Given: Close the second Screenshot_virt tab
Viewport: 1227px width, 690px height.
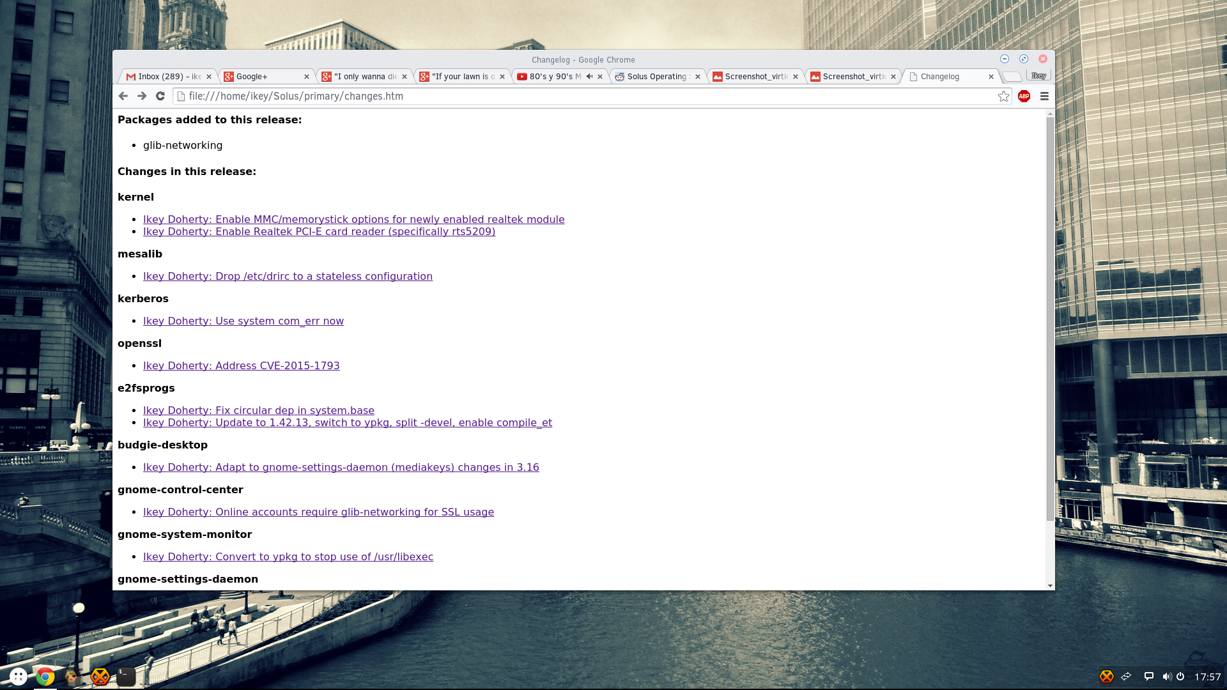Looking at the screenshot, I should click(x=893, y=77).
